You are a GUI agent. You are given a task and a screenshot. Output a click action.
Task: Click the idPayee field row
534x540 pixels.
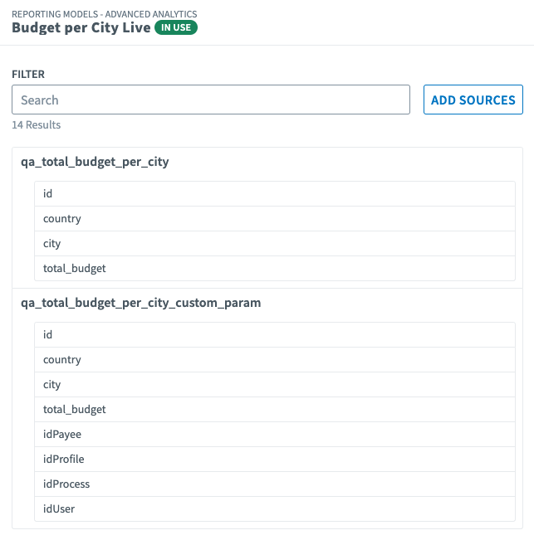click(274, 435)
